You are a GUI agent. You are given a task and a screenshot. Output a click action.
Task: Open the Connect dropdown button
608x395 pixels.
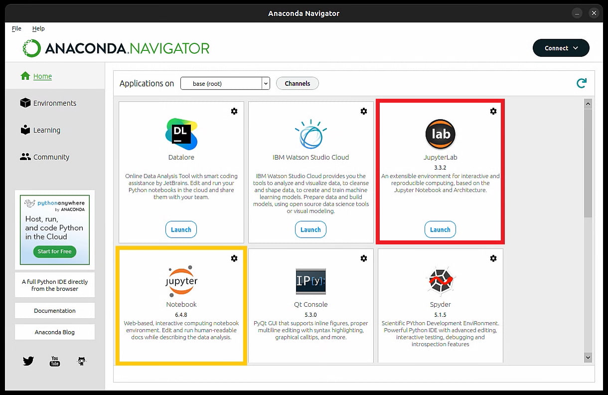[x=561, y=48]
